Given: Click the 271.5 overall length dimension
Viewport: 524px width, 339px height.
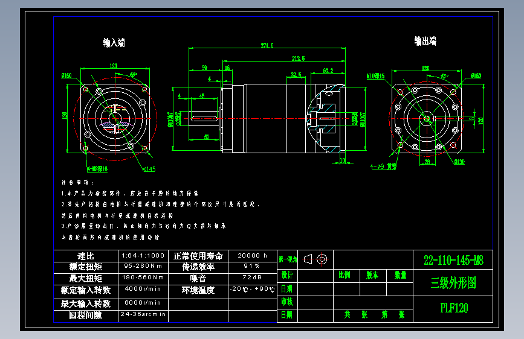Looking at the screenshot, I should tap(267, 45).
